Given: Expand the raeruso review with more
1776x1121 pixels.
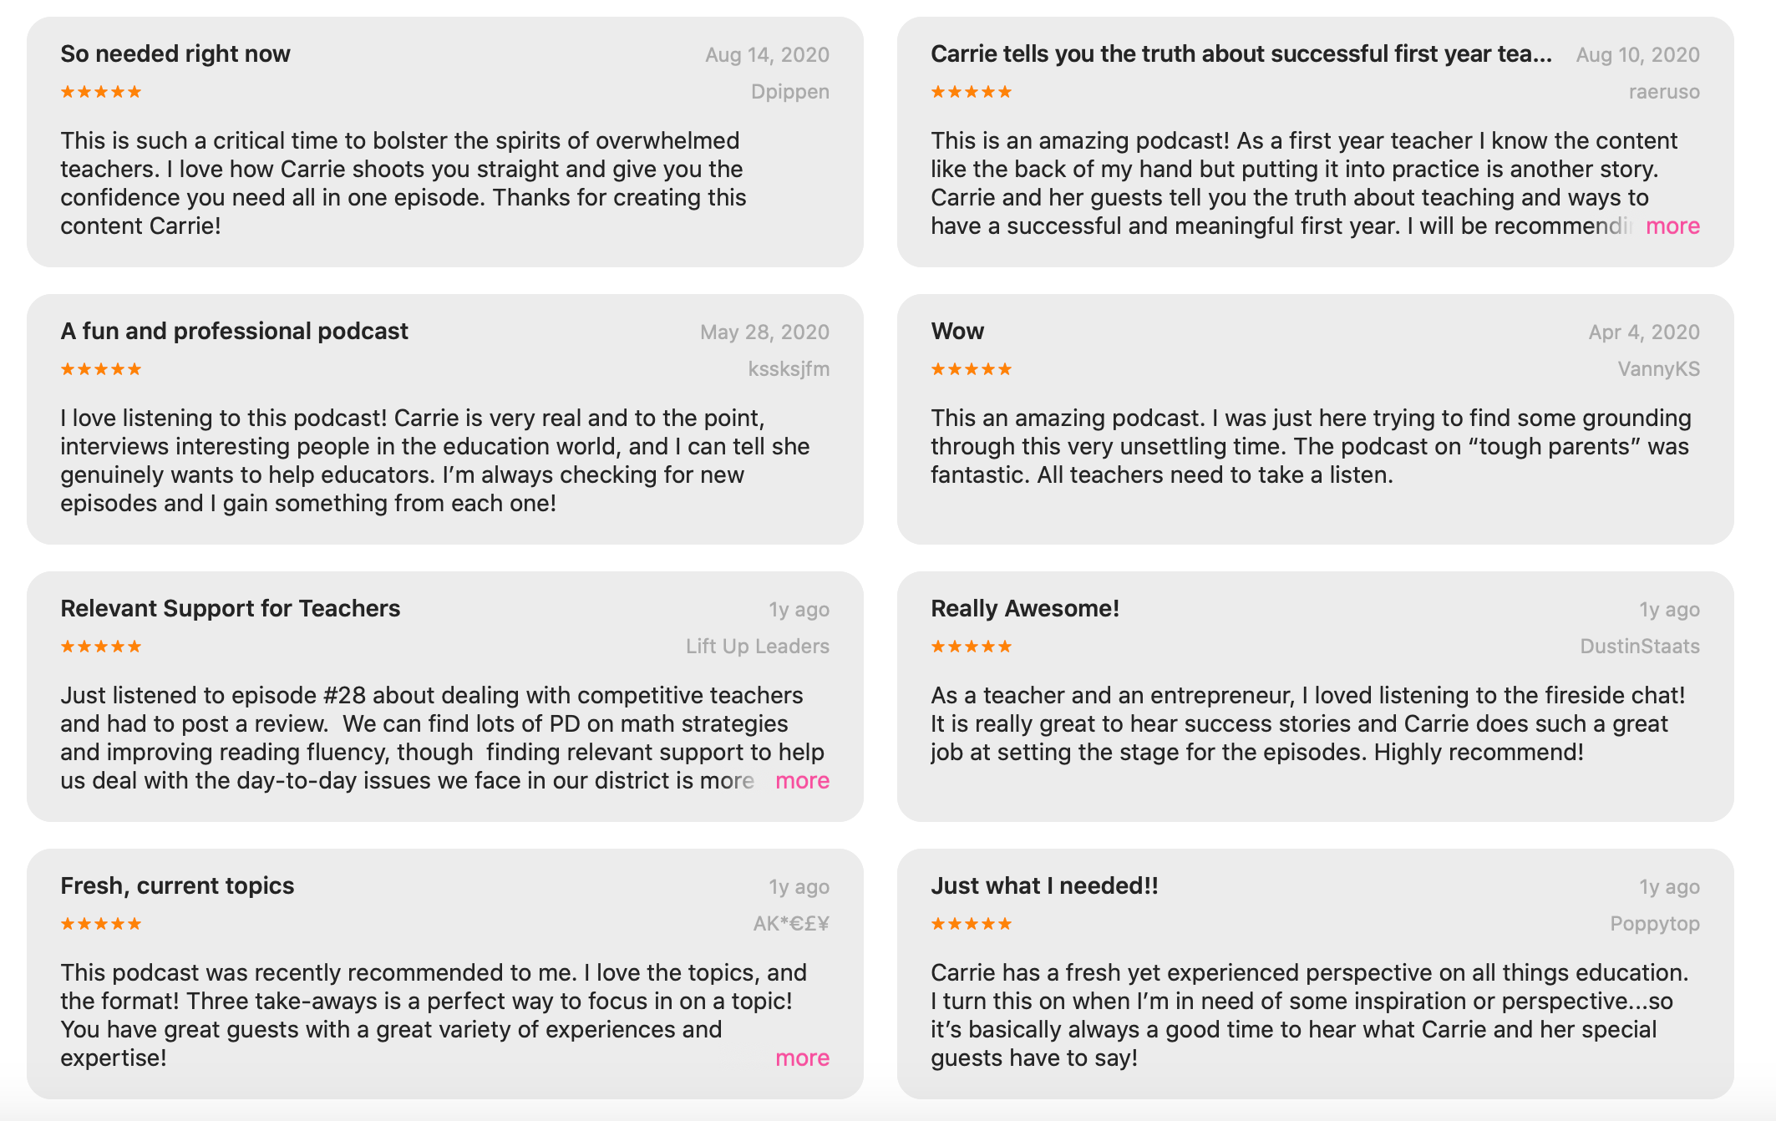Looking at the screenshot, I should coord(1672,226).
